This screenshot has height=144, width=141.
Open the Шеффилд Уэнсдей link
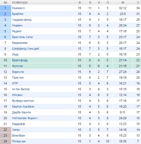26,49
